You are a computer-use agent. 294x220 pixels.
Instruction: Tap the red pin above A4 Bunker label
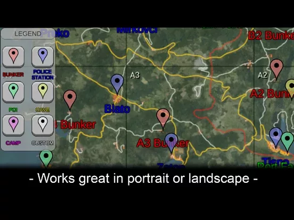(70, 100)
